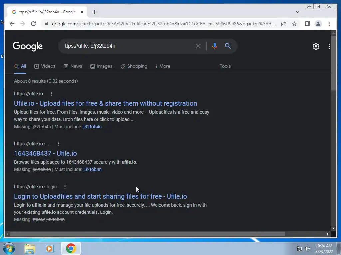Click the https://ufile.io › login breadcrumb
Viewport: 341px width, 255px height.
coord(35,187)
